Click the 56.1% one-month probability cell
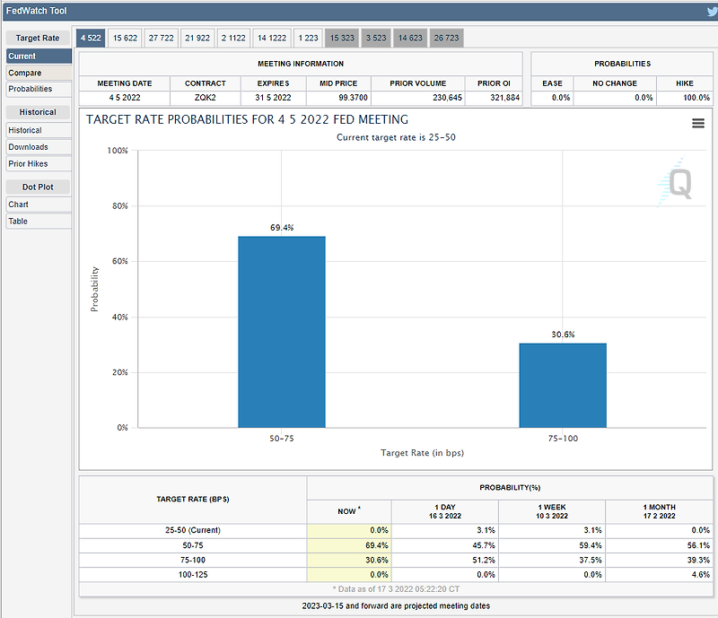Screen dimensions: 718x618 (659, 545)
